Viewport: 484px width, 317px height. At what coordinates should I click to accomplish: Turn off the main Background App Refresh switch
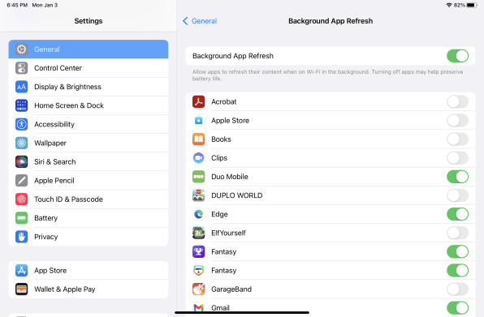457,56
